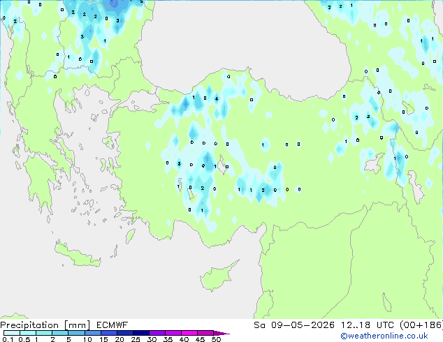Viewport: 443px width, 342px height.
Task: Pick the 15–20 mm legend swatch
Action: pos(108,333)
